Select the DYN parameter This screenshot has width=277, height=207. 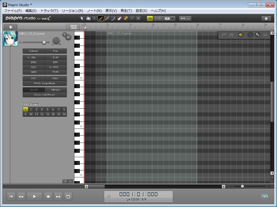pyautogui.click(x=55, y=57)
